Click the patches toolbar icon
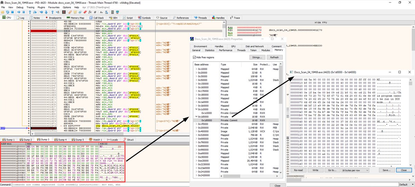Image resolution: width=415 pixels, height=187 pixels. 70,12
